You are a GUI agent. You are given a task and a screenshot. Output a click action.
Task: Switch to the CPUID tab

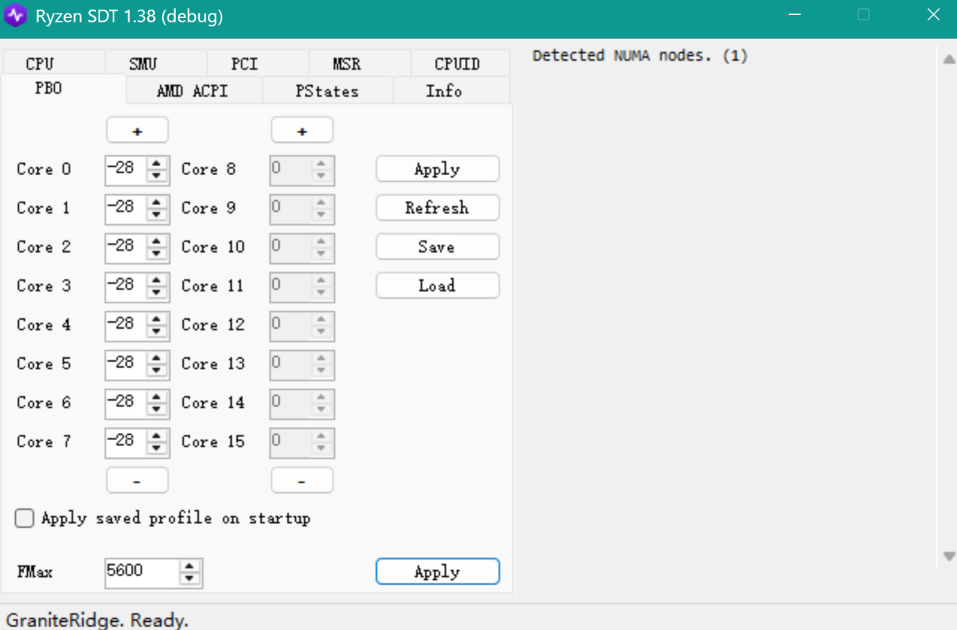pos(460,64)
